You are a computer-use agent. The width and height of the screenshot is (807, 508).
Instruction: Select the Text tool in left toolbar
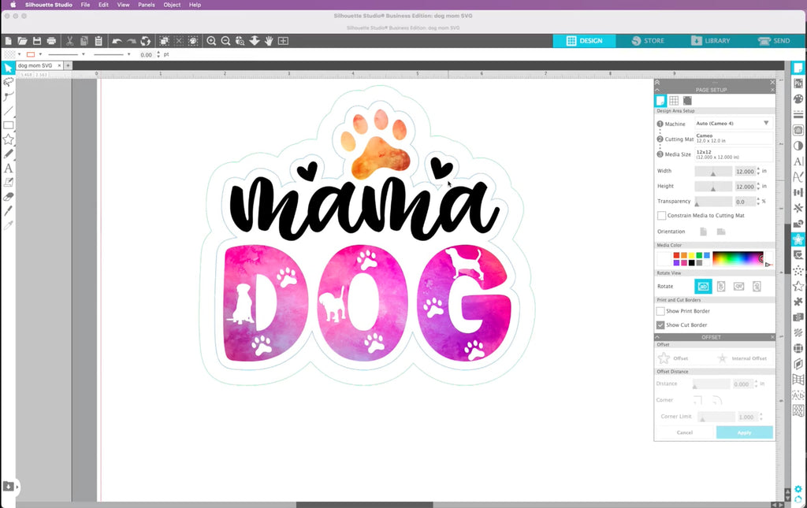pos(8,168)
